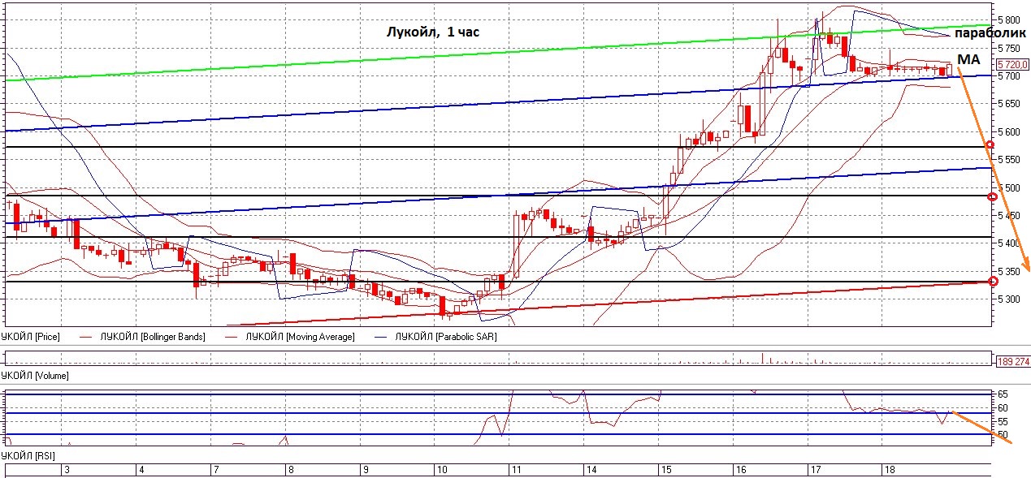Click date label 17 on time axis
Viewport: 1031px width, 478px height.
[x=815, y=471]
